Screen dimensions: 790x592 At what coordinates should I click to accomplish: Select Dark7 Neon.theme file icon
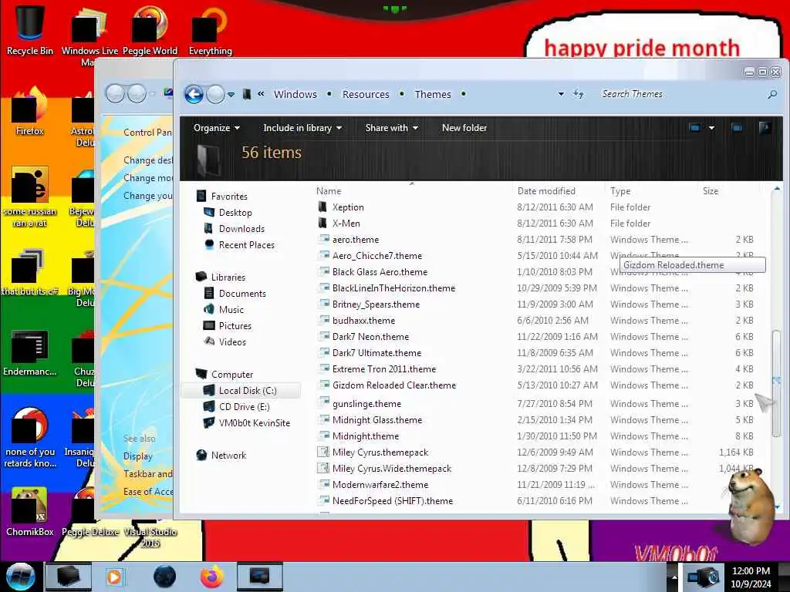[323, 336]
